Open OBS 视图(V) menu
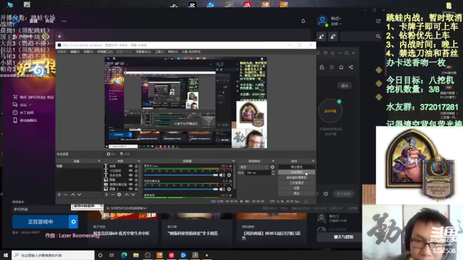 (x=89, y=51)
